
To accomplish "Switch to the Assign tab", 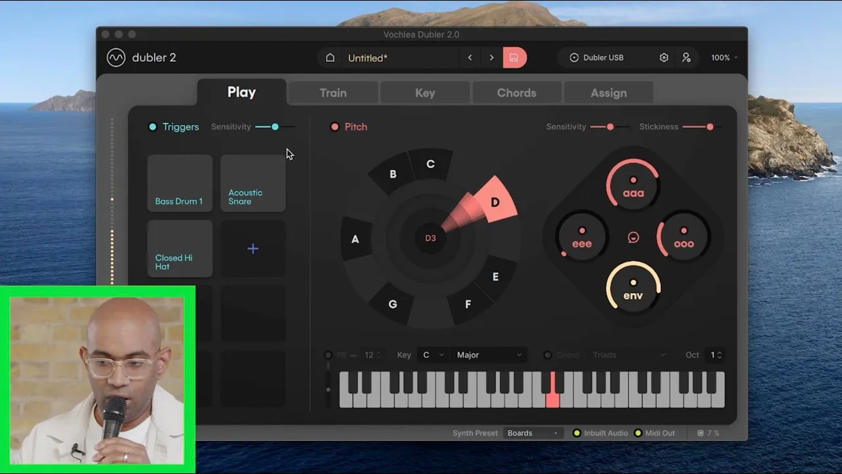I will (x=608, y=93).
